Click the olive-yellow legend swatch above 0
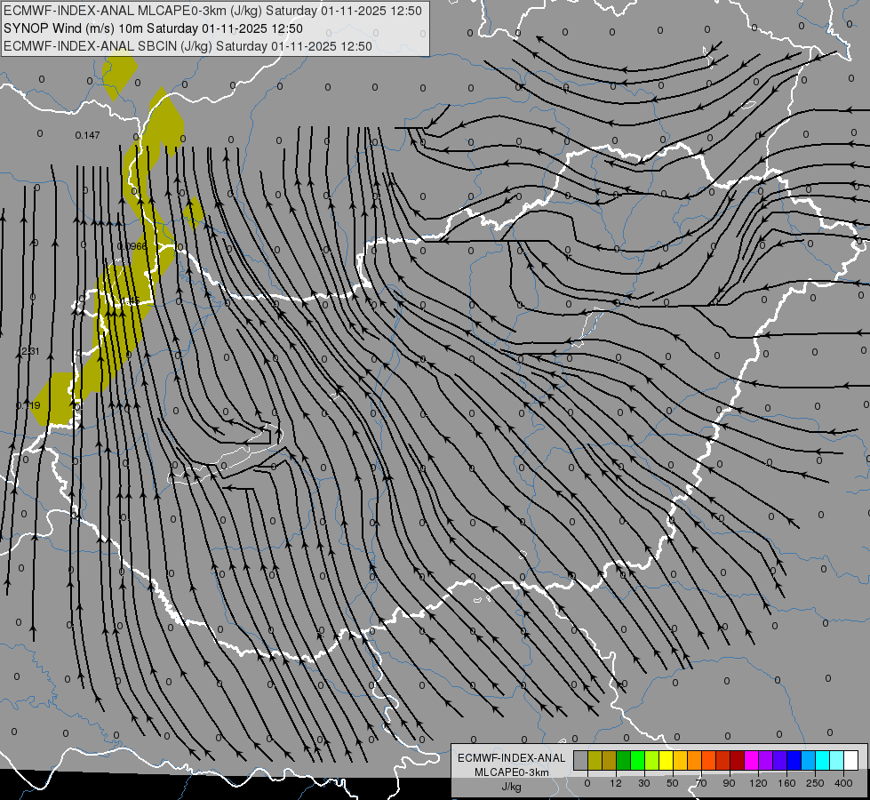The image size is (870, 800). (595, 760)
